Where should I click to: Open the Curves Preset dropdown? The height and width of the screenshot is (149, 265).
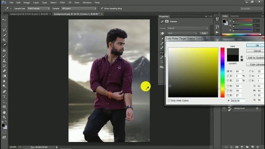click(x=188, y=28)
